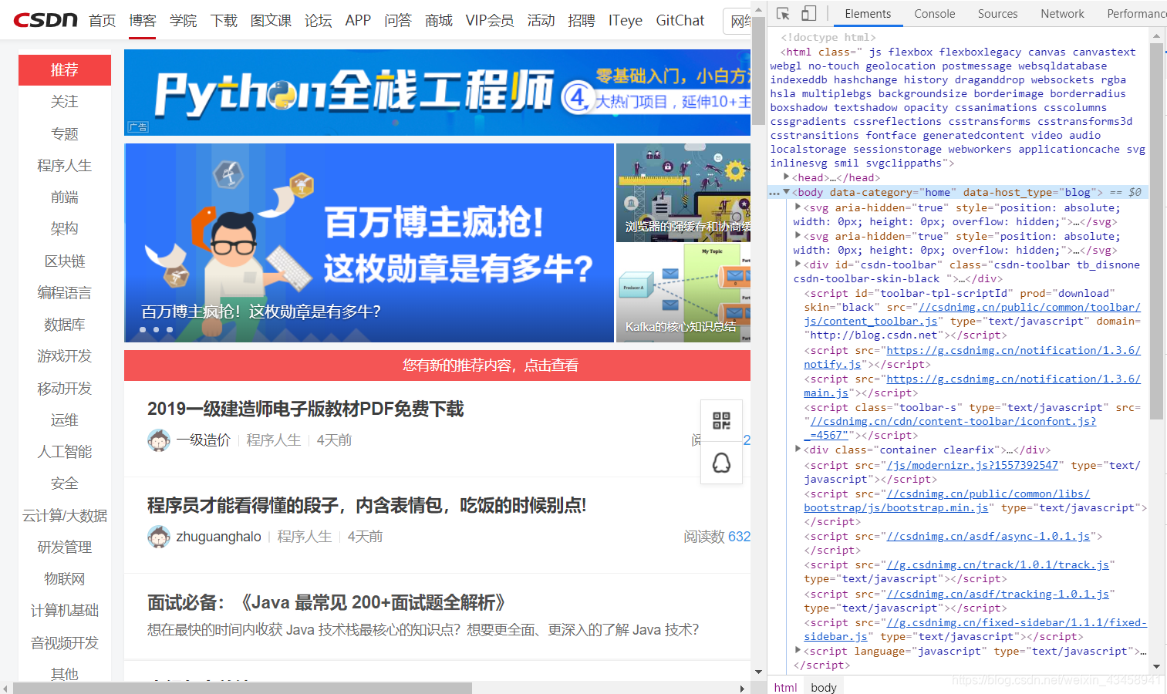1167x694 pixels.
Task: Collapse the body element node
Action: coord(786,192)
